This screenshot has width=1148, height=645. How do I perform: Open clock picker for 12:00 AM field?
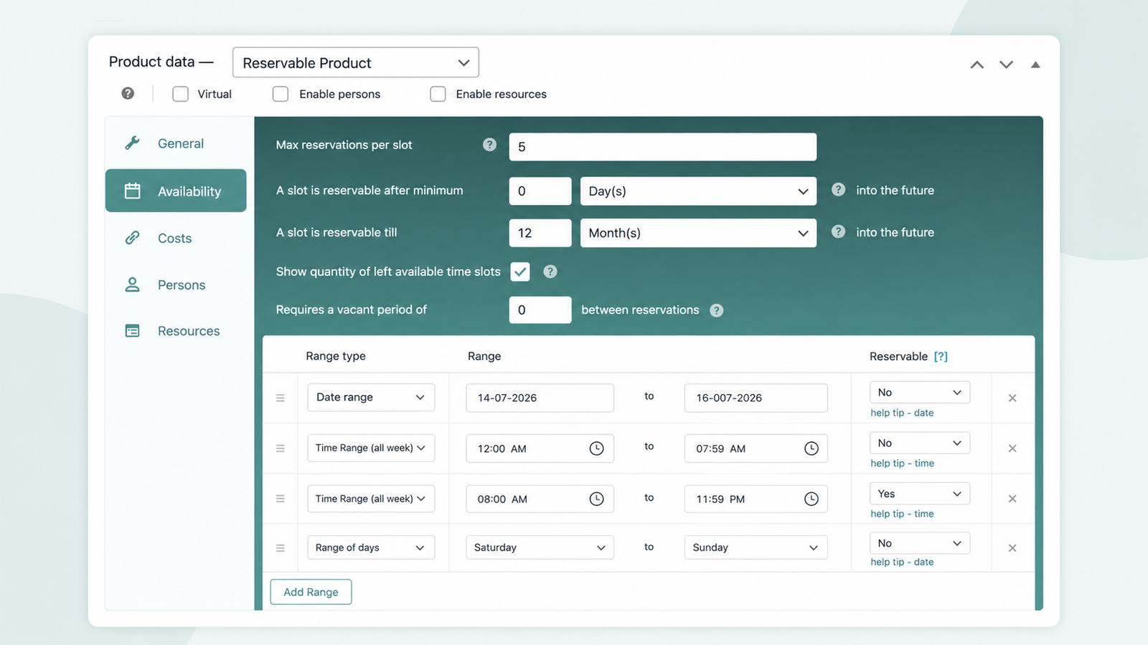pos(596,449)
